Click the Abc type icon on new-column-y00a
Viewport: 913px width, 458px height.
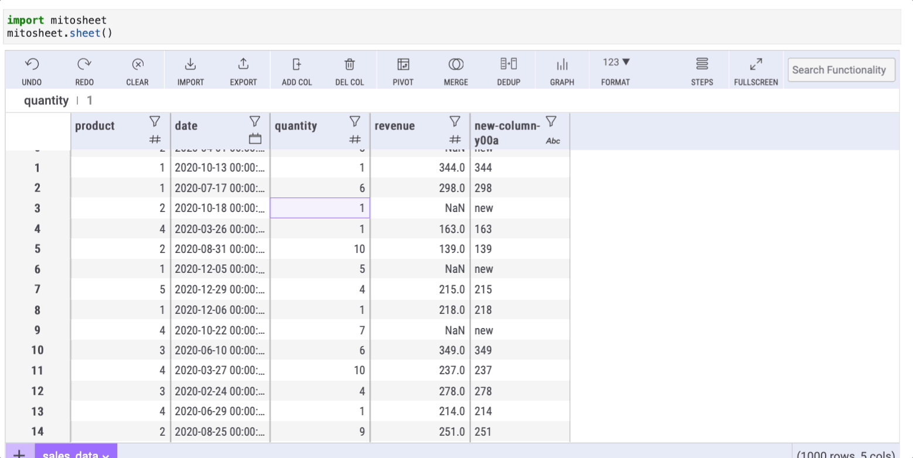pos(553,141)
